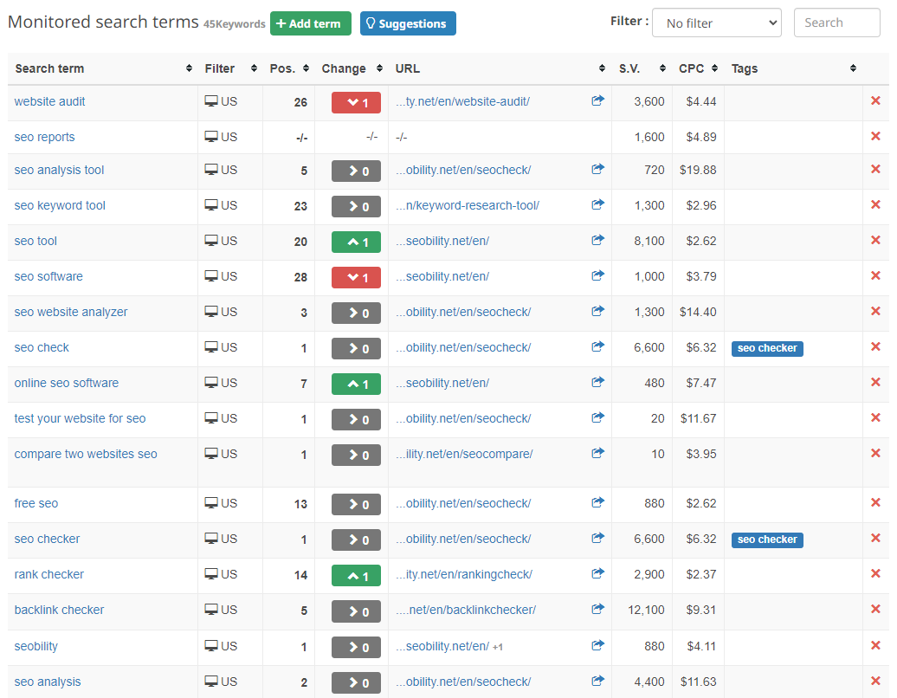Screen dimensions: 897x698
Task: Click the seo checker tag badge
Action: (767, 348)
